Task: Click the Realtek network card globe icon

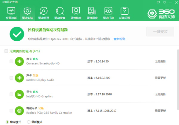Action: (19, 111)
